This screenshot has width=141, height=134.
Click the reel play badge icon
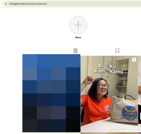(134, 60)
